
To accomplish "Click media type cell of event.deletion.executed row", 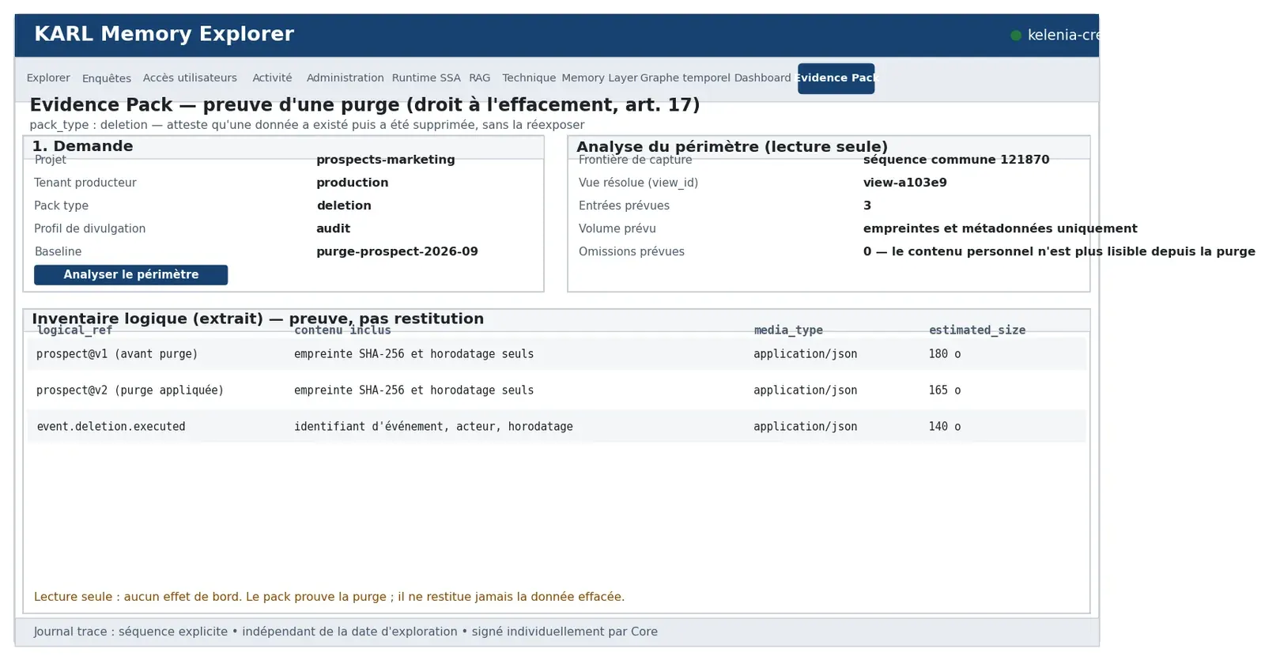I will point(805,427).
